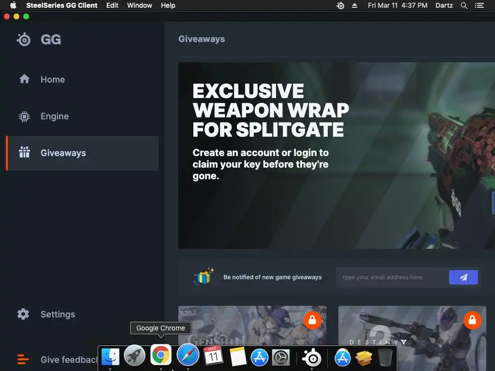Click the email address input field

(393, 277)
